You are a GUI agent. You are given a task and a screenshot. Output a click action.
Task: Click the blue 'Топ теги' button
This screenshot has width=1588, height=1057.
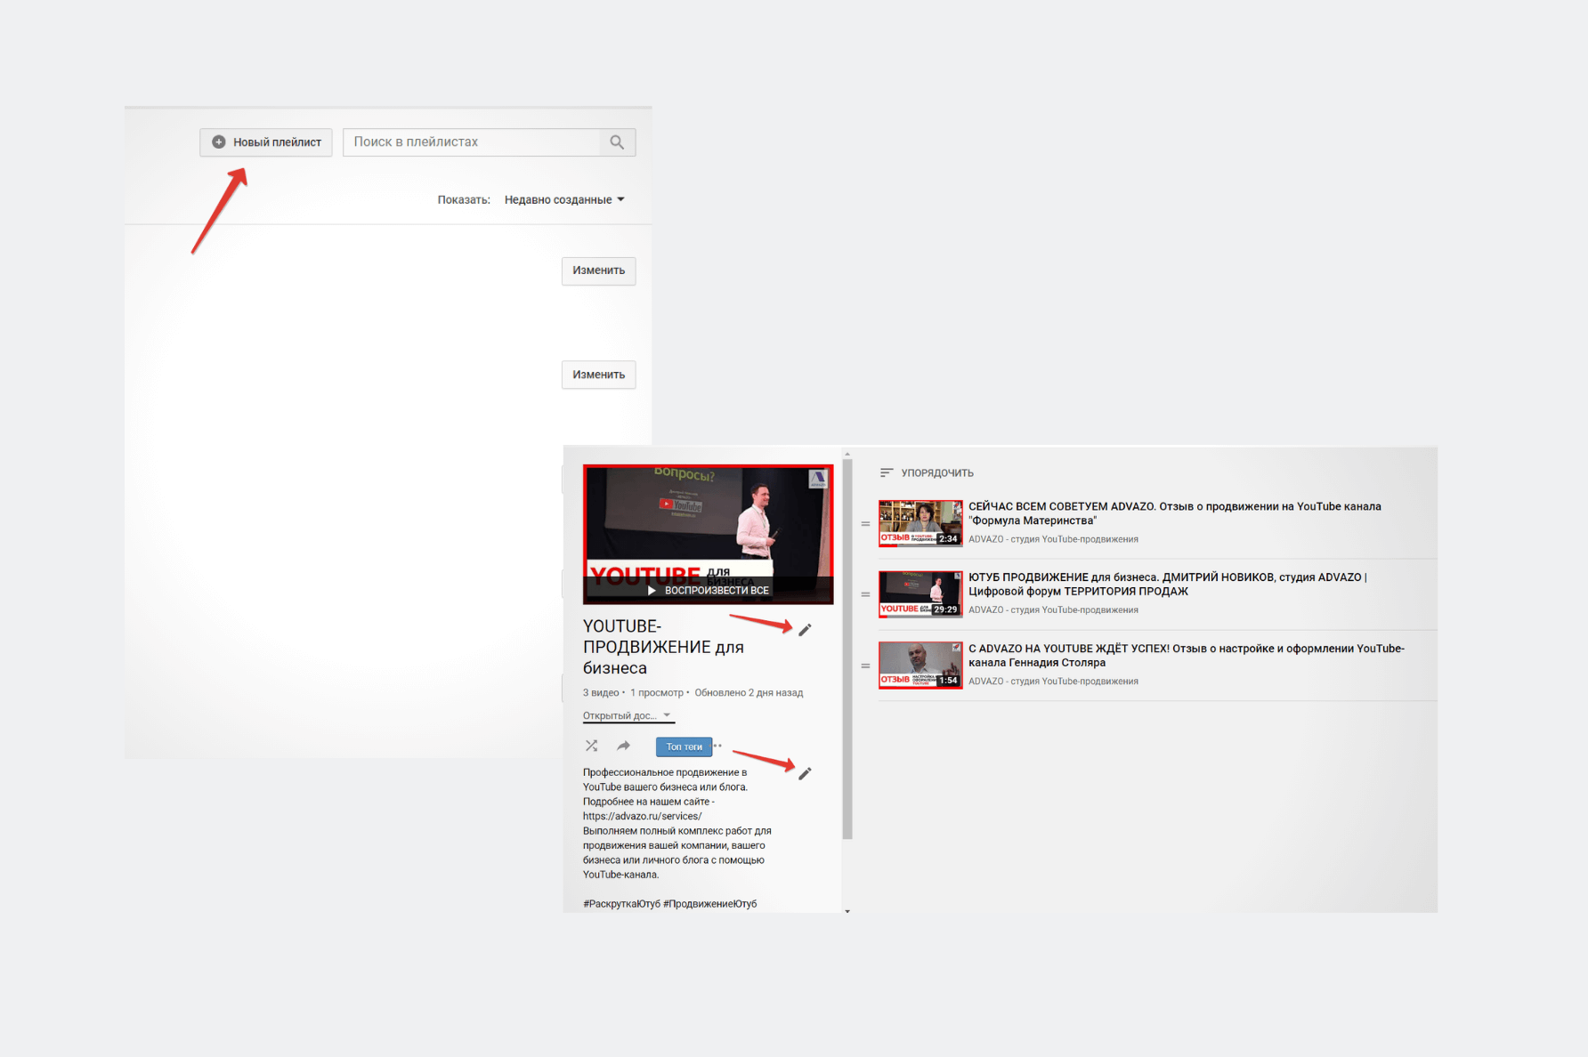[684, 746]
